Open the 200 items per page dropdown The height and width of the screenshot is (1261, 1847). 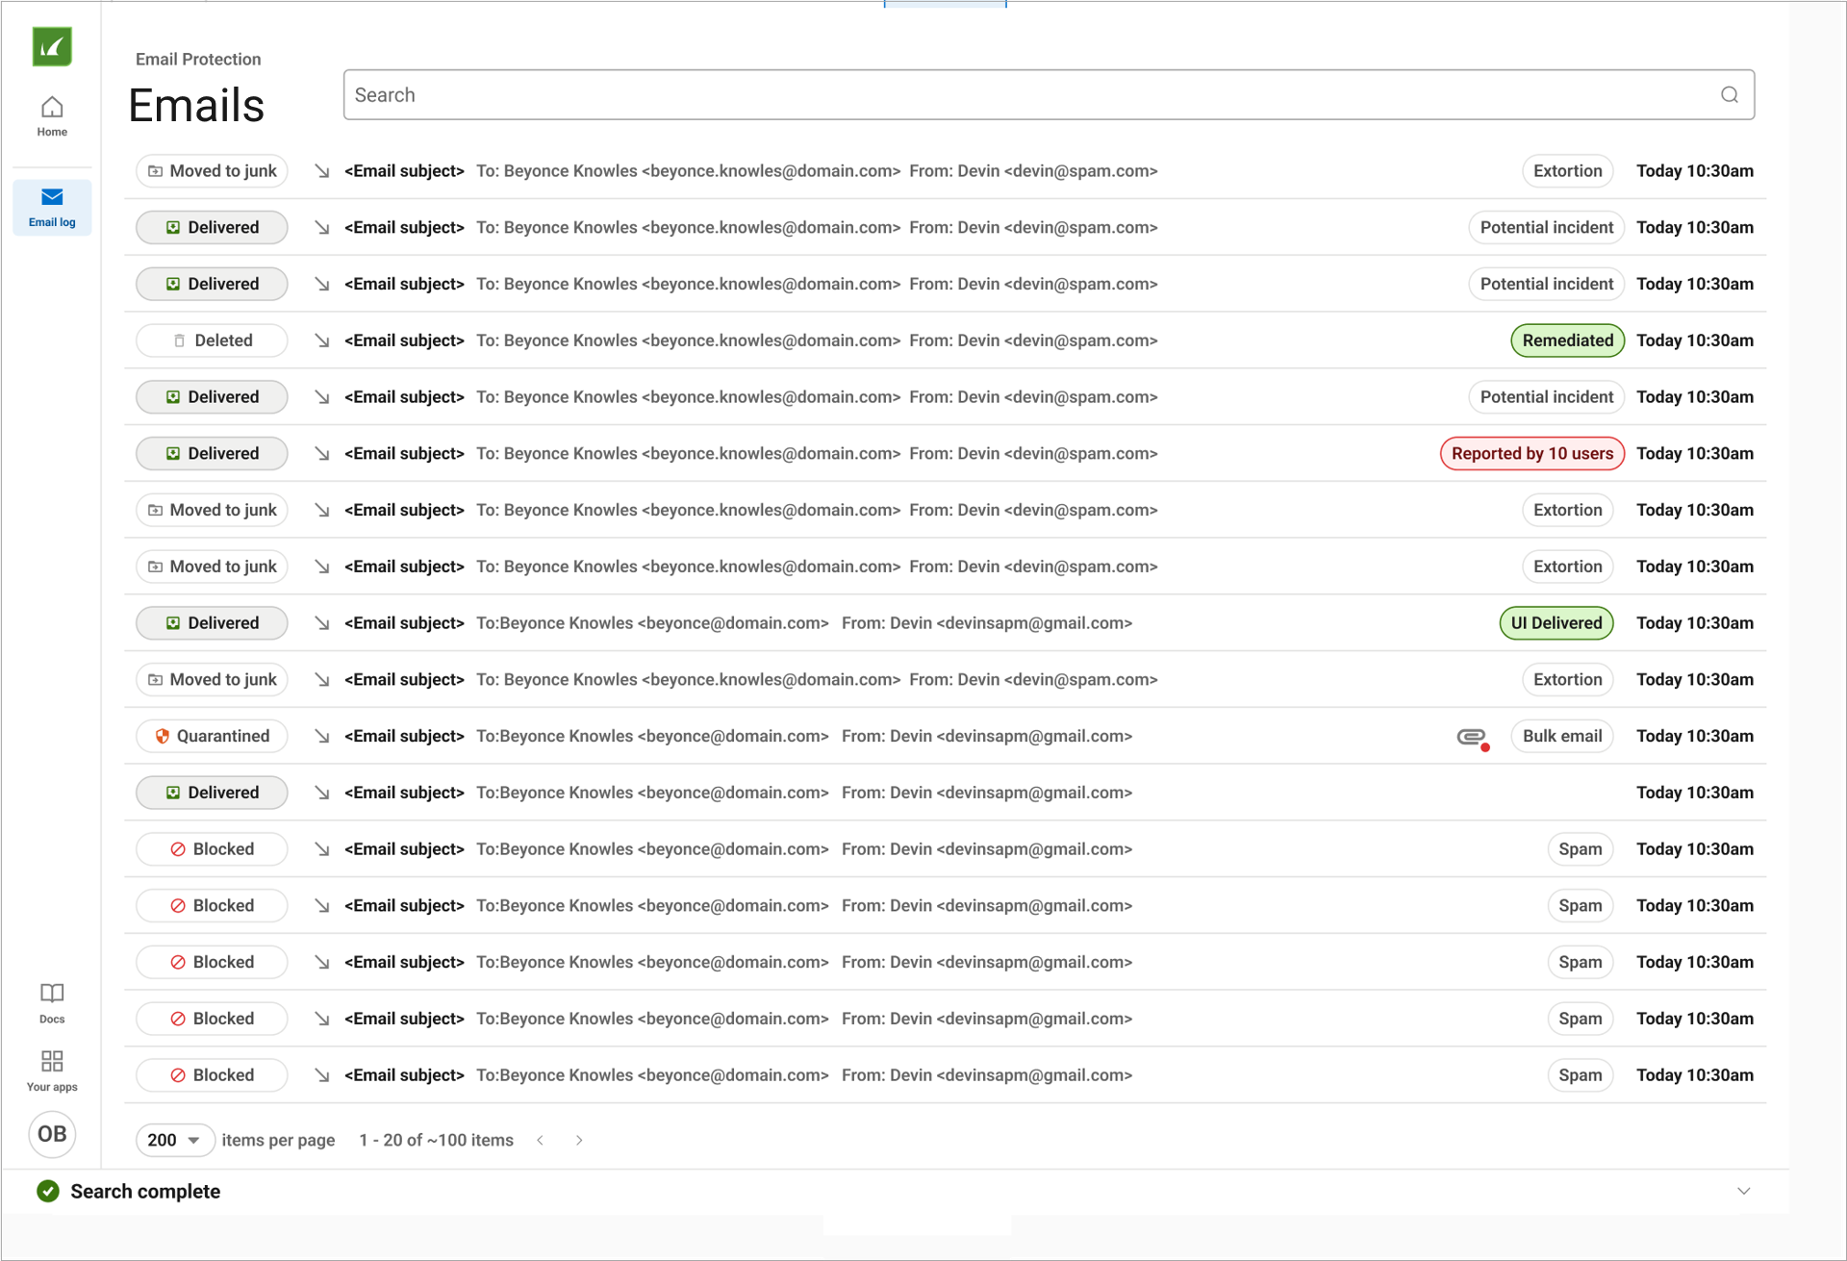click(174, 1140)
